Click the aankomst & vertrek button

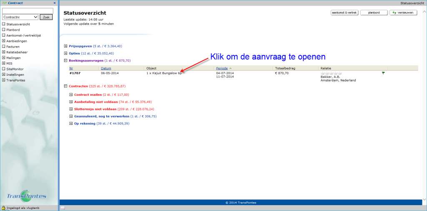click(344, 13)
